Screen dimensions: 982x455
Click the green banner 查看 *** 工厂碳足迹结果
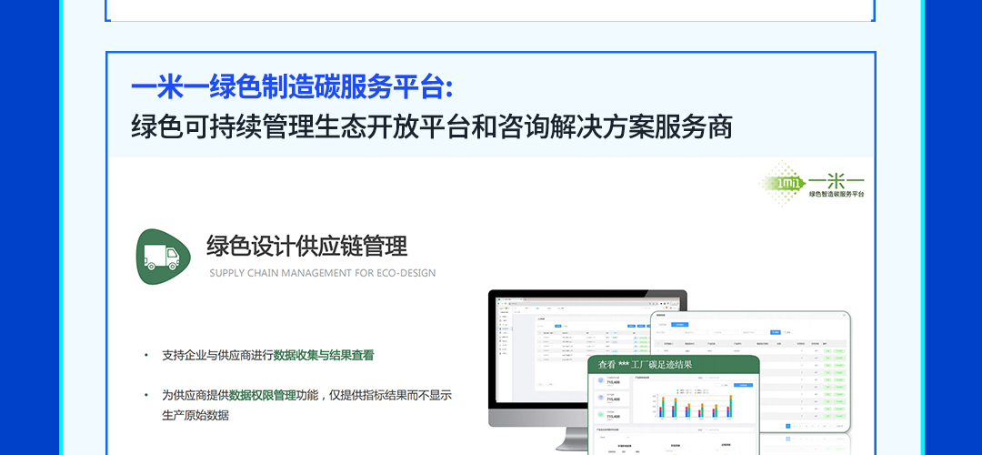[673, 365]
